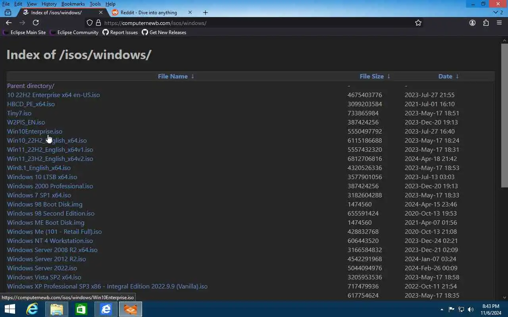Download Win8.1_English_x64.iso

[x=39, y=168]
